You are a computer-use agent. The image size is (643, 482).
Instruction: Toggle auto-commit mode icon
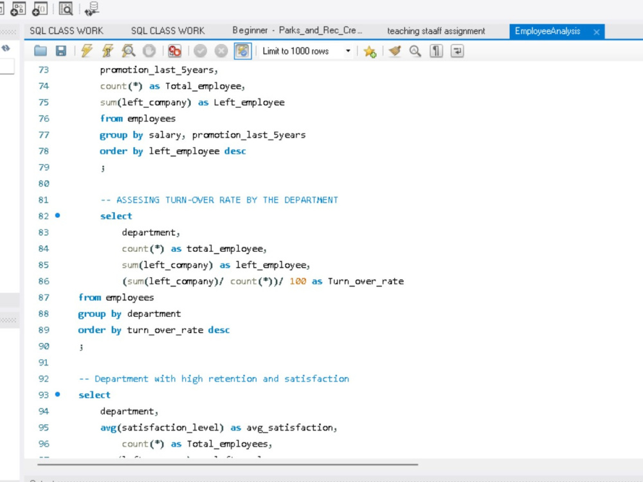click(x=243, y=51)
